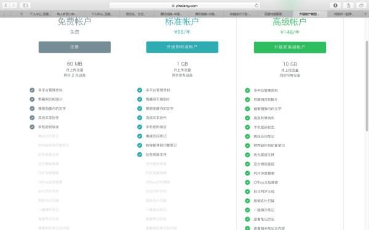Click free plan's 高效共享协作 check icon
This screenshot has height=230, width=369.
[32, 118]
